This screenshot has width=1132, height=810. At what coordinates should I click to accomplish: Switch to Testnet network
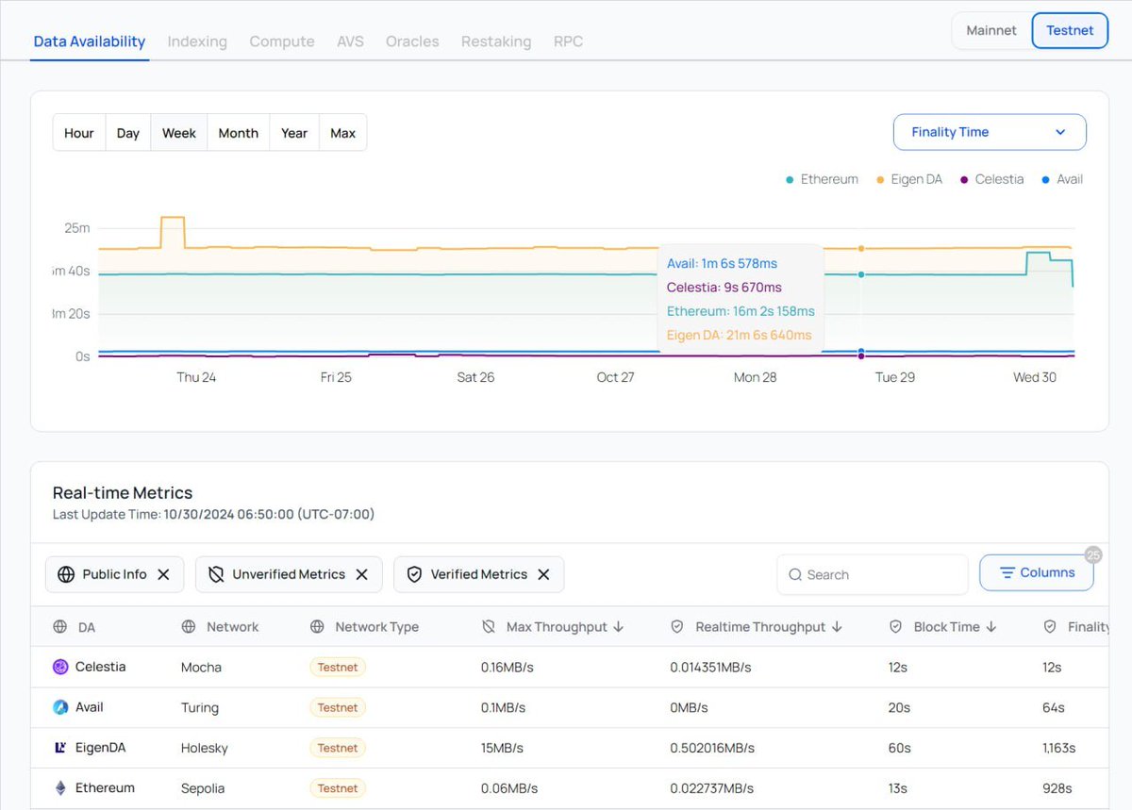click(1070, 30)
